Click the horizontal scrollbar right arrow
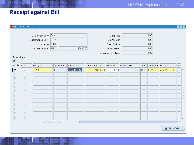 pos(180,122)
